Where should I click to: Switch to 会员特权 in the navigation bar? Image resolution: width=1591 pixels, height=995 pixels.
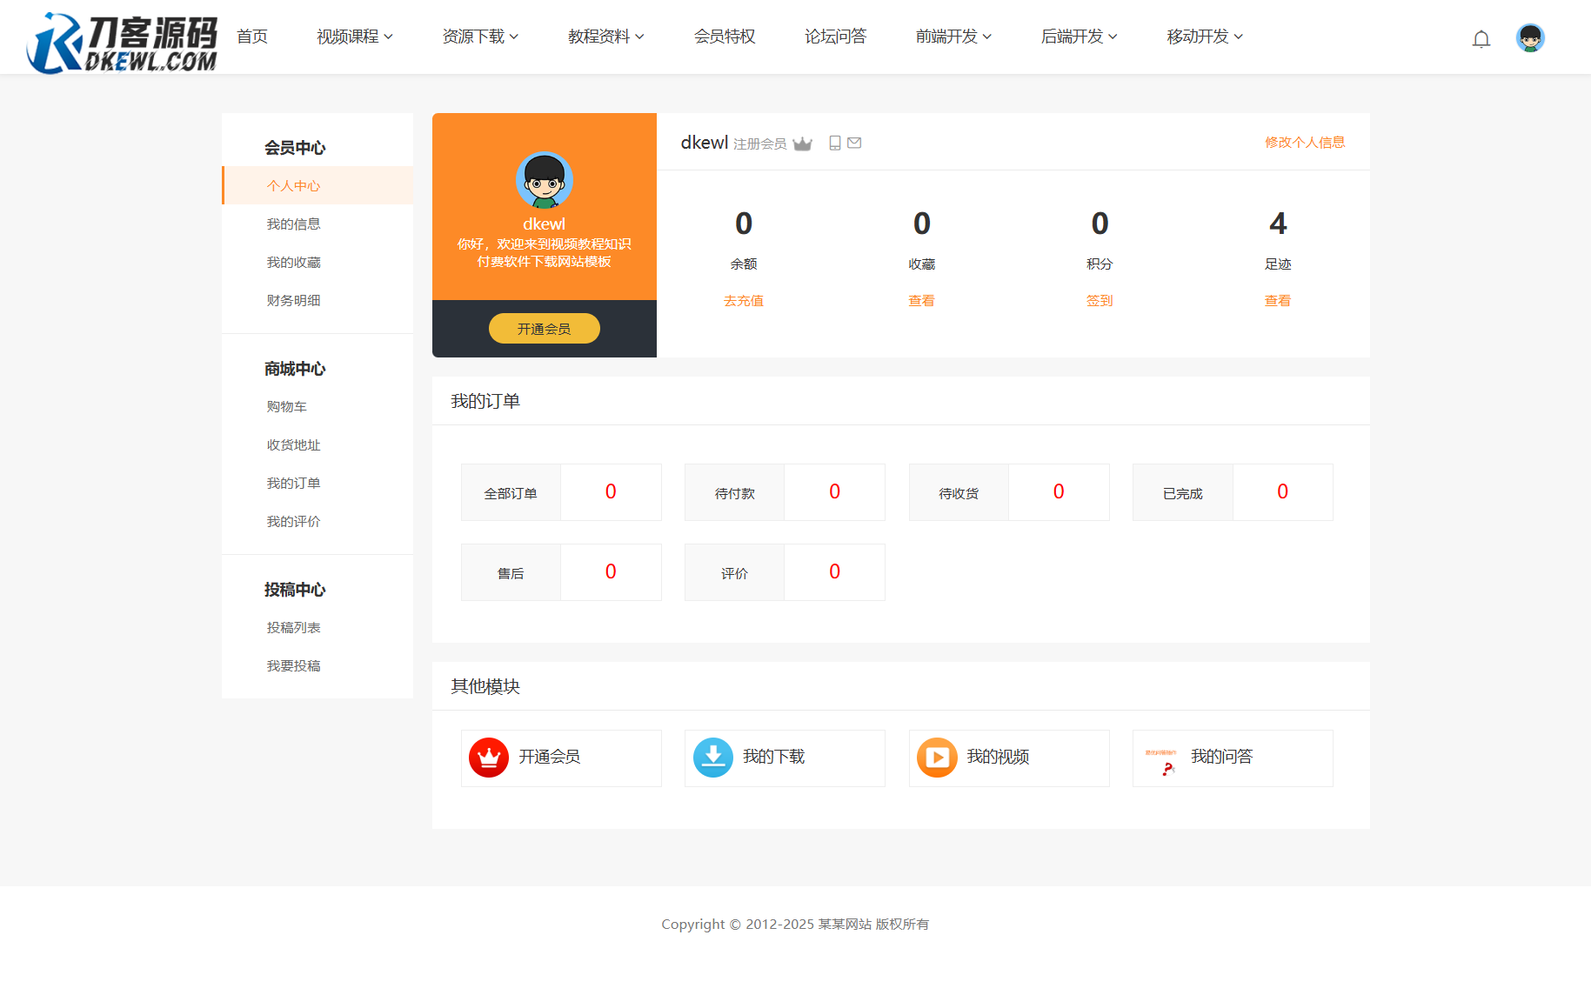pyautogui.click(x=725, y=37)
